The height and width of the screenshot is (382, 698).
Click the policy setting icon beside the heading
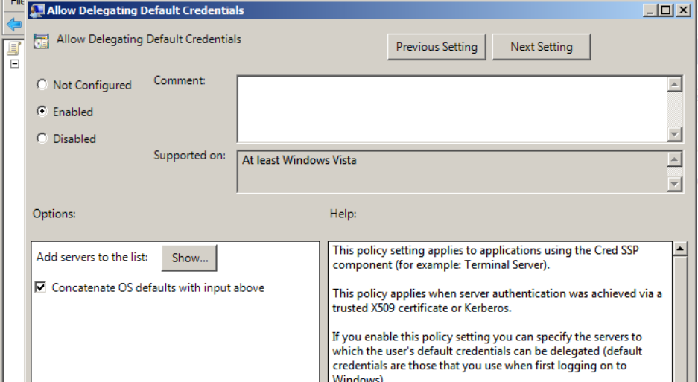(42, 41)
